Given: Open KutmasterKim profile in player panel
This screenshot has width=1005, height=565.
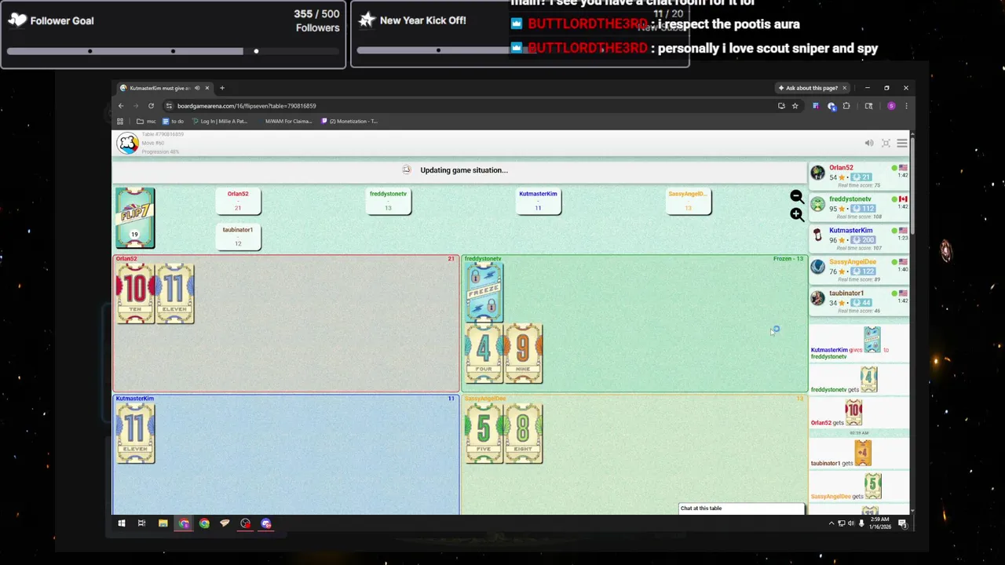Looking at the screenshot, I should pos(850,230).
